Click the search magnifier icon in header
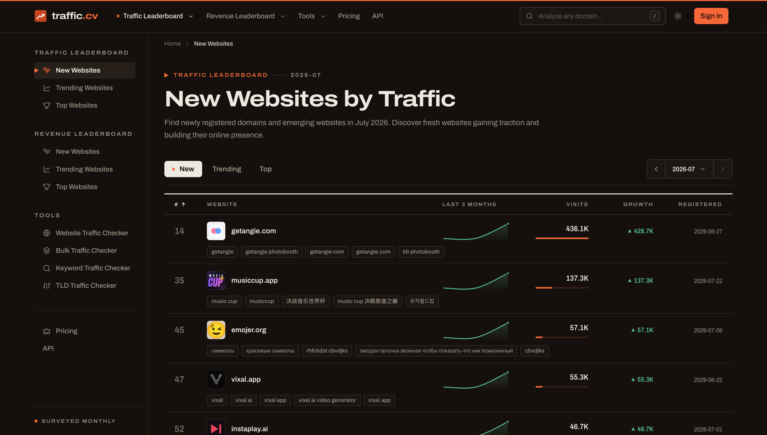The width and height of the screenshot is (767, 435). pos(529,16)
